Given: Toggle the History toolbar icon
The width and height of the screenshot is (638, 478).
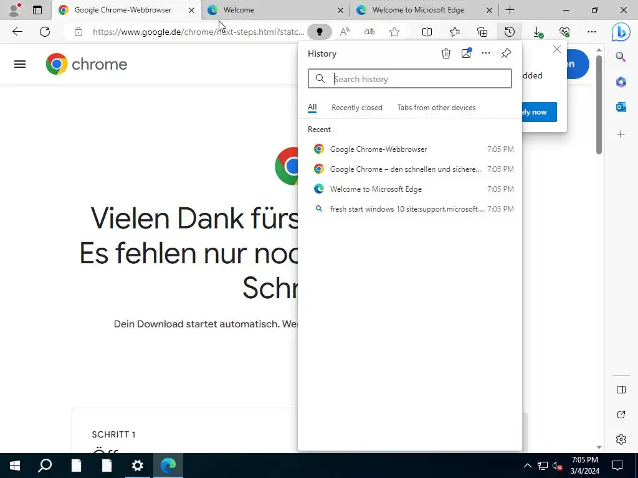Looking at the screenshot, I should pyautogui.click(x=510, y=32).
